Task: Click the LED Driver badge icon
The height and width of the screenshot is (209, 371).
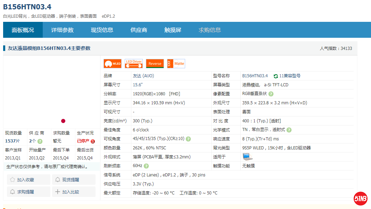Action: click(134, 64)
